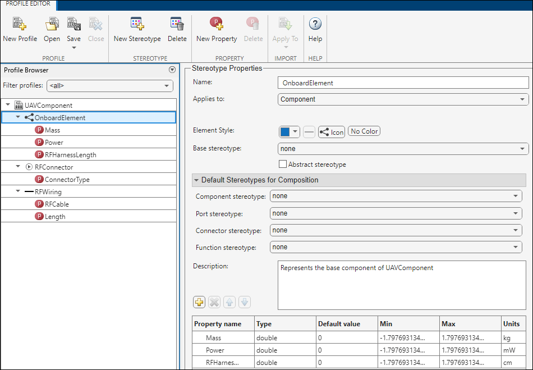Collapse the UAVComponent profile node
The image size is (533, 370).
coord(8,105)
